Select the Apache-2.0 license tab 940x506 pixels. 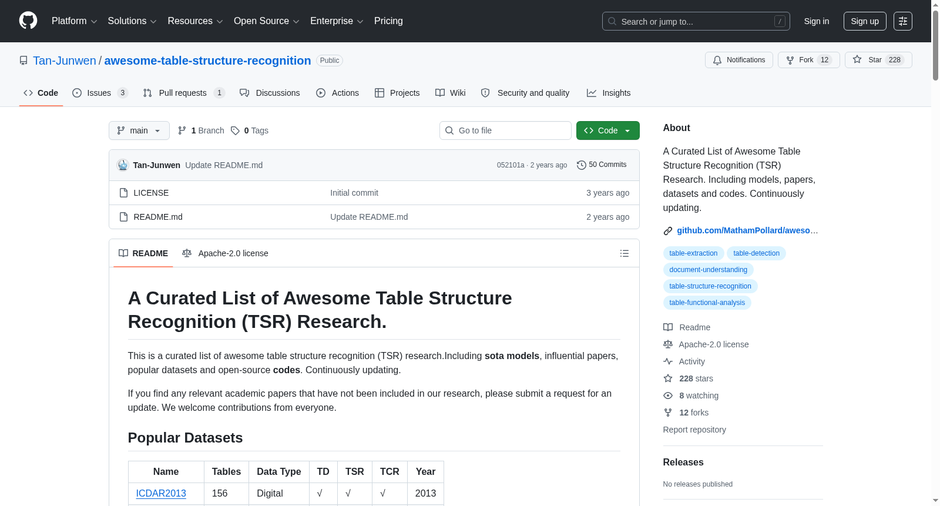click(225, 253)
